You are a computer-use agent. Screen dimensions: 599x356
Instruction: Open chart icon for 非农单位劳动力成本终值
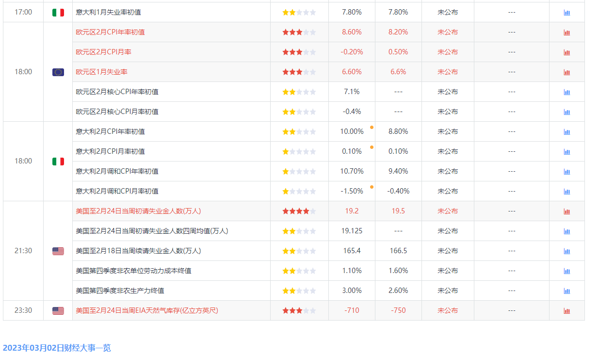tap(567, 271)
